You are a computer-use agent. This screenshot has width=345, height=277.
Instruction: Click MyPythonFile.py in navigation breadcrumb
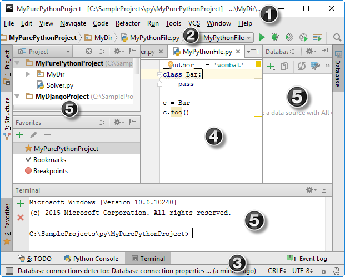150,38
